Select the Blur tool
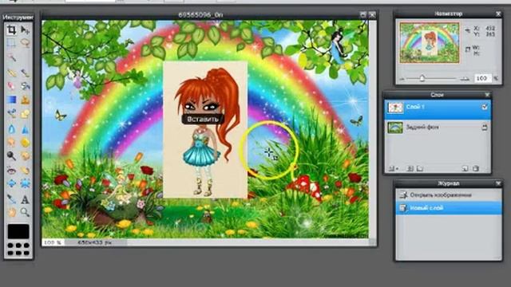Image resolution: width=511 pixels, height=287 pixels. pos(11,129)
